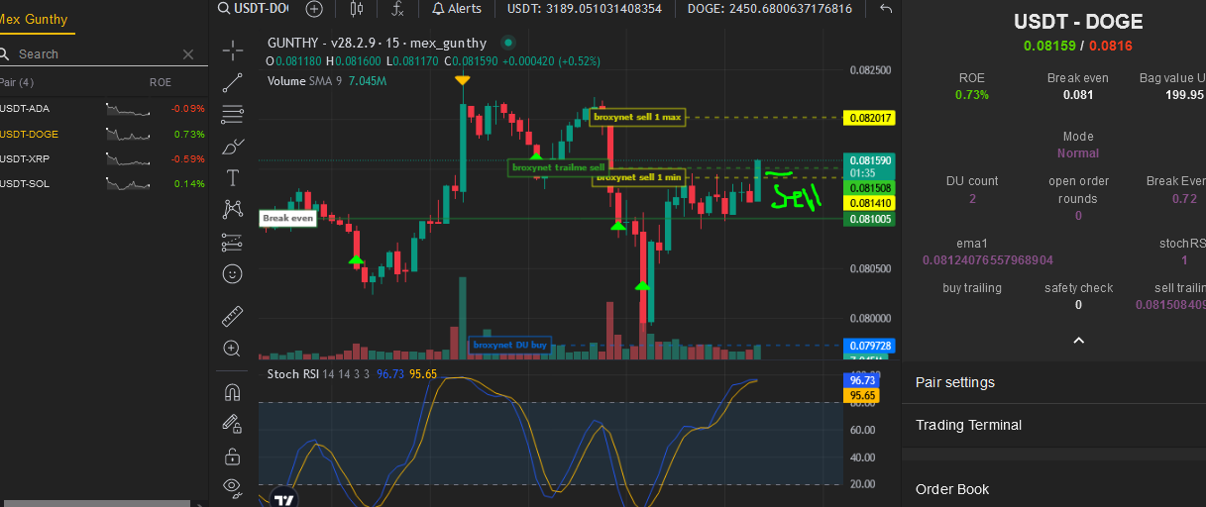The height and width of the screenshot is (507, 1206).
Task: Activate the zoom in tool
Action: click(233, 349)
